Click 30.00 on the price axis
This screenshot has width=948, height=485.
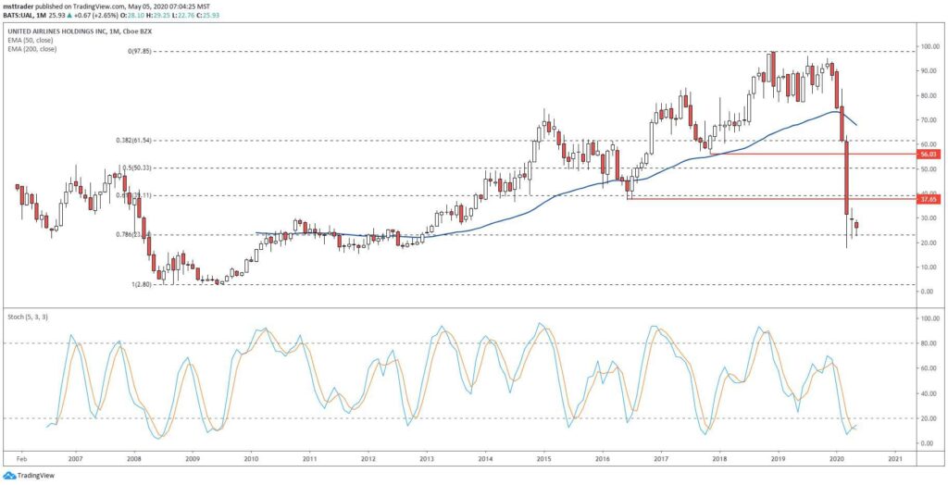click(928, 218)
